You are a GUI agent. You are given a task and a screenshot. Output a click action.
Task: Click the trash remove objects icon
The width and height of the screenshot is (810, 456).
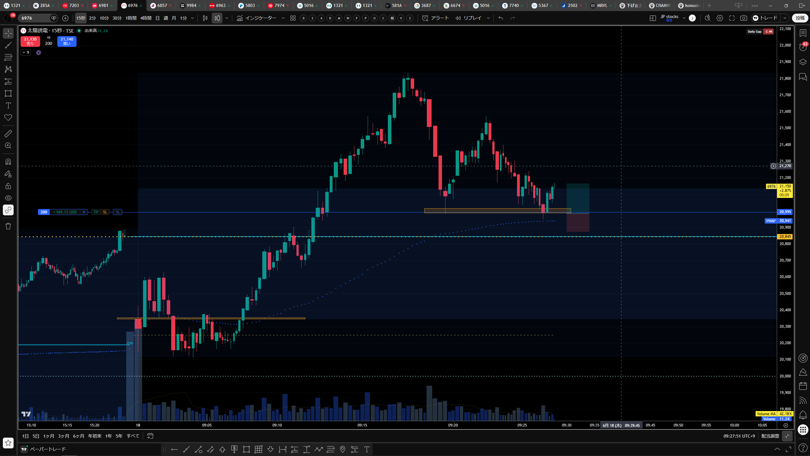(x=8, y=226)
